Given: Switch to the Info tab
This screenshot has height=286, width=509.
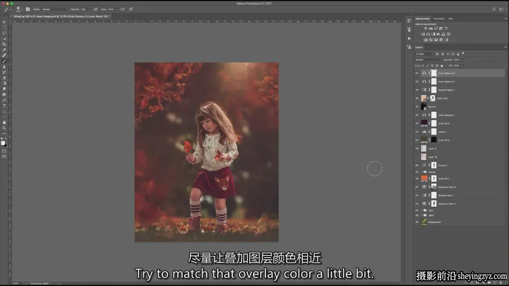Looking at the screenshot, I should point(450,19).
